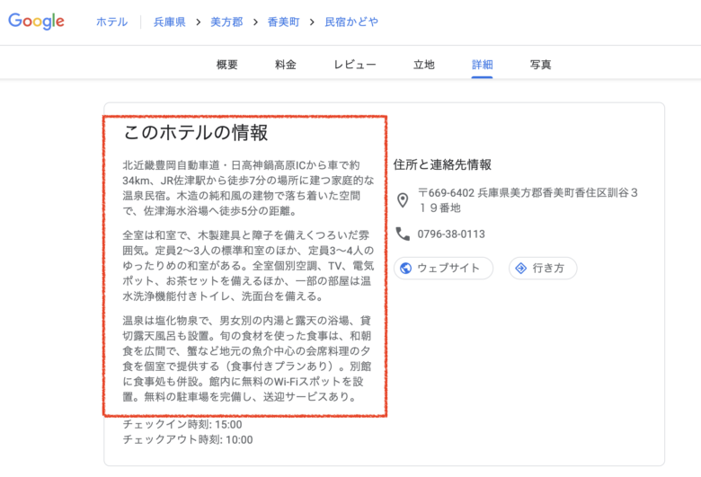The width and height of the screenshot is (701, 477).
Task: Select the 詳細 tab
Action: point(482,65)
